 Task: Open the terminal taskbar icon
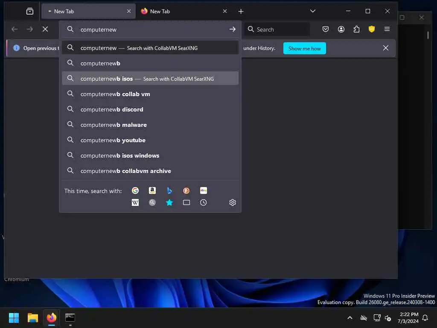[70, 318]
